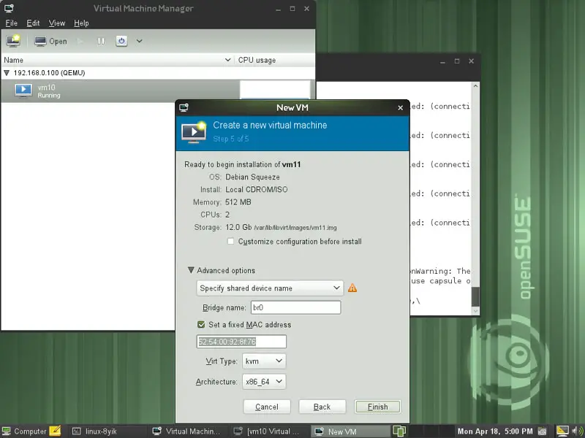Image resolution: width=585 pixels, height=438 pixels.
Task: Click the create new virtual machine icon
Action: [13, 41]
